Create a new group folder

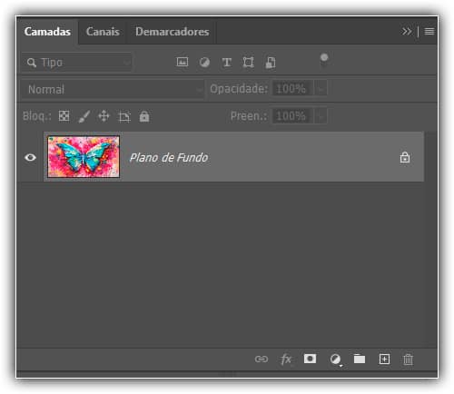coord(360,359)
